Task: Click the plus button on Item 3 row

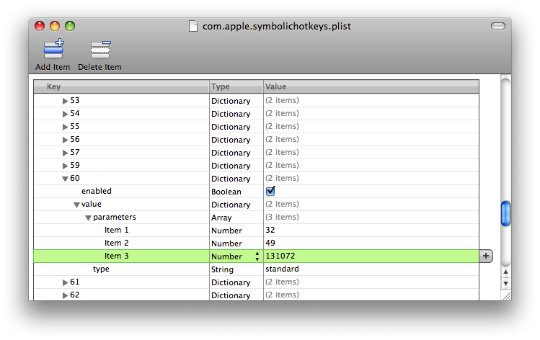Action: [x=486, y=256]
